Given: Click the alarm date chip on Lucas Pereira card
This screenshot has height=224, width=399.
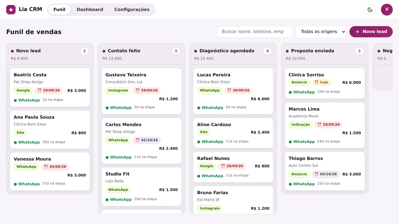Looking at the screenshot, I should point(238,90).
